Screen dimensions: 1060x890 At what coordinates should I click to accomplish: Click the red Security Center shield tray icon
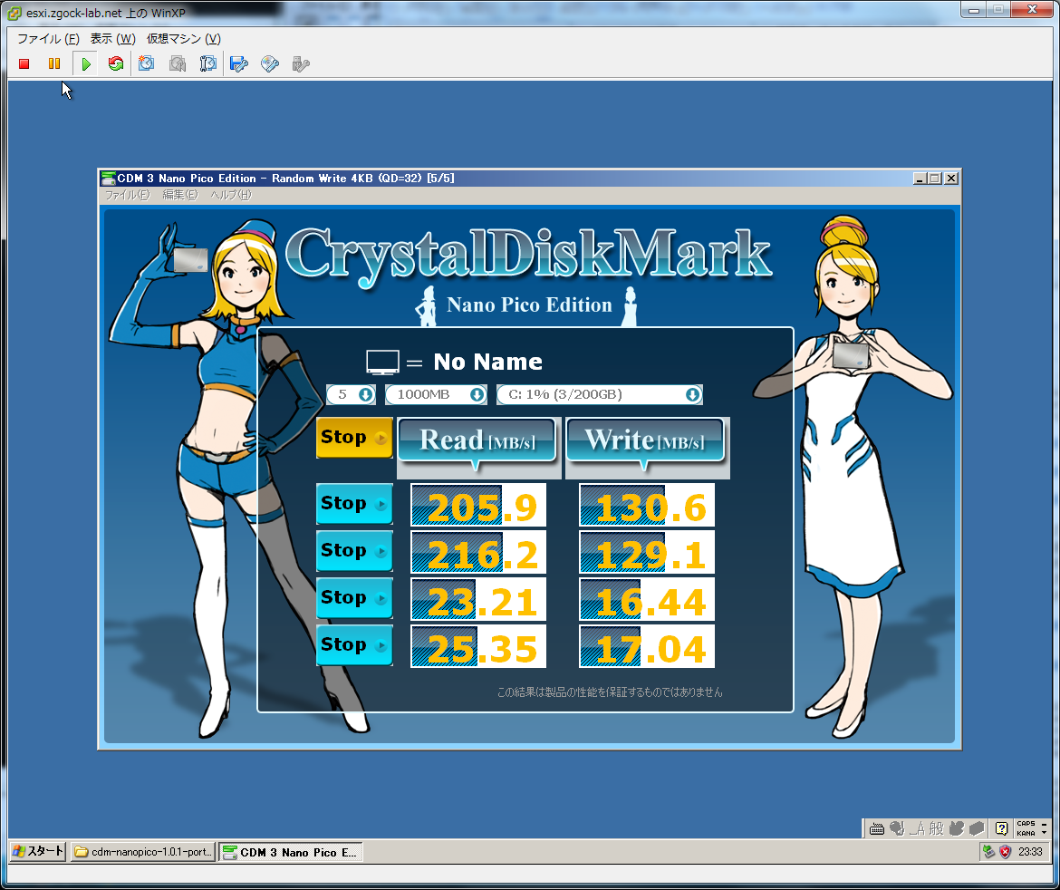1006,852
